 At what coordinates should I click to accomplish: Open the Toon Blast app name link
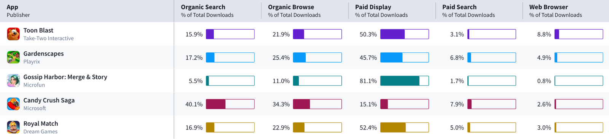(x=38, y=30)
